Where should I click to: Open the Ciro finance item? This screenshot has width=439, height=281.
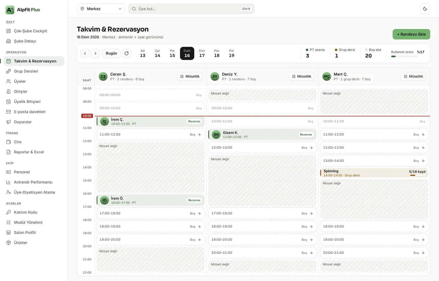point(34,142)
